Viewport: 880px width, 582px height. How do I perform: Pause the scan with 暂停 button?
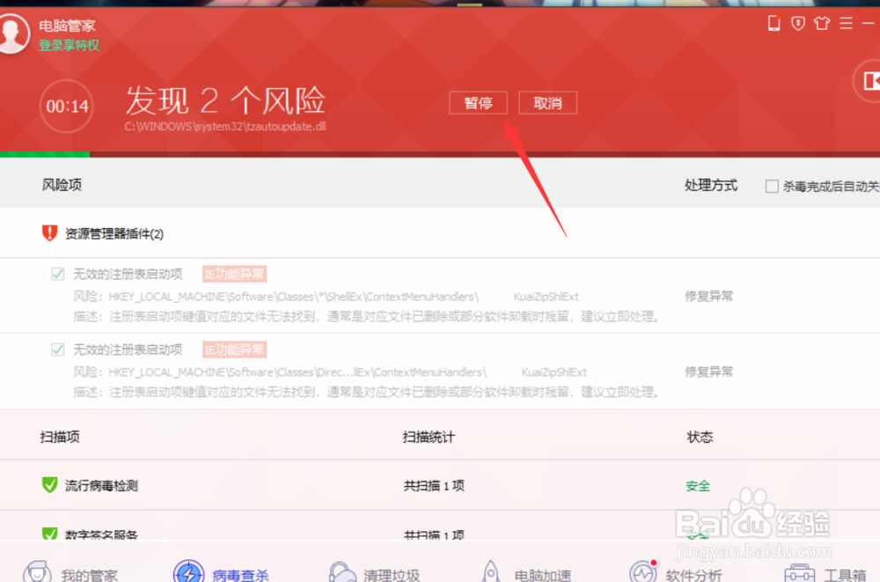478,103
